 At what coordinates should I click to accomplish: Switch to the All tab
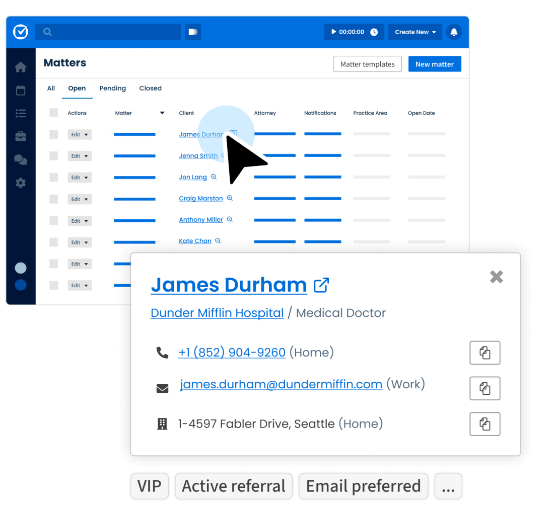pos(51,88)
